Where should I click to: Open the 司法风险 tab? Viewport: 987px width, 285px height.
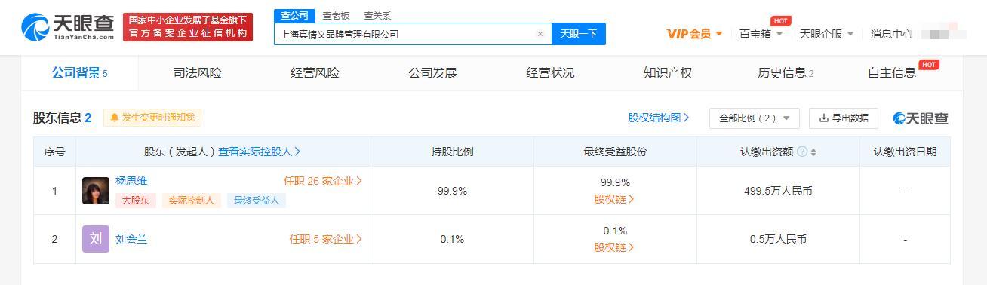click(x=197, y=73)
